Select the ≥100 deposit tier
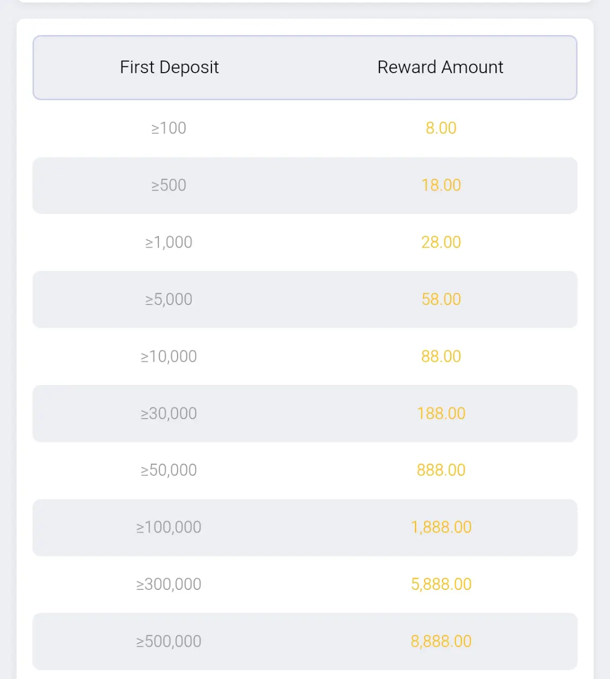 point(169,128)
